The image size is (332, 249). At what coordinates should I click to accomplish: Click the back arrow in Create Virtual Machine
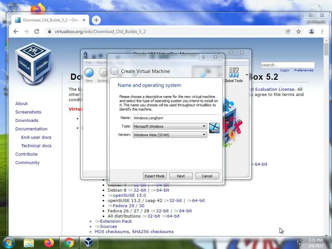tap(114, 71)
